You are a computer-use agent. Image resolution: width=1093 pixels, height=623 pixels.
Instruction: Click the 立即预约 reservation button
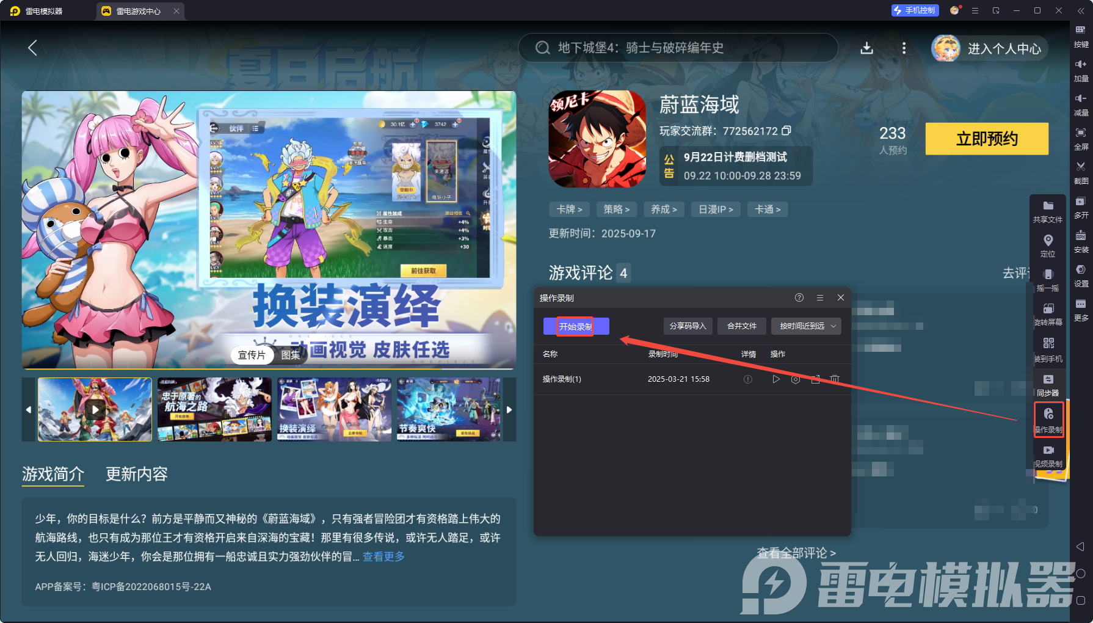click(987, 139)
